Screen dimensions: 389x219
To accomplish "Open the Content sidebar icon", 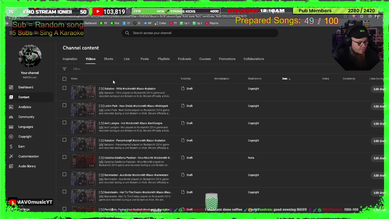I will [x=11, y=97].
